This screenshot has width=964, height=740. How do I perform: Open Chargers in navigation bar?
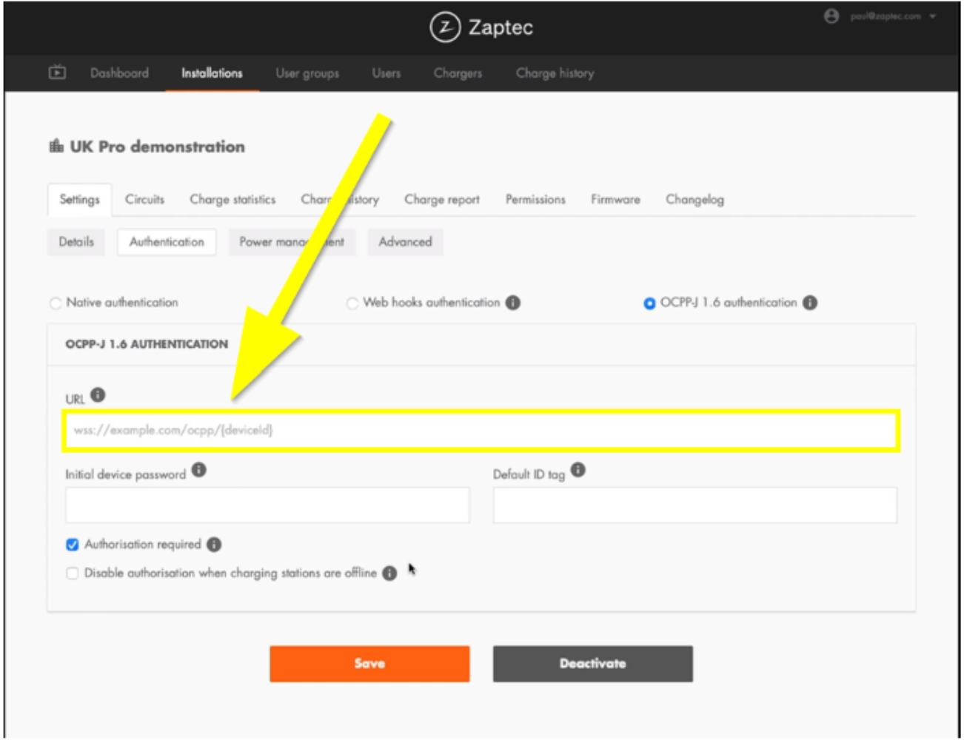tap(458, 73)
